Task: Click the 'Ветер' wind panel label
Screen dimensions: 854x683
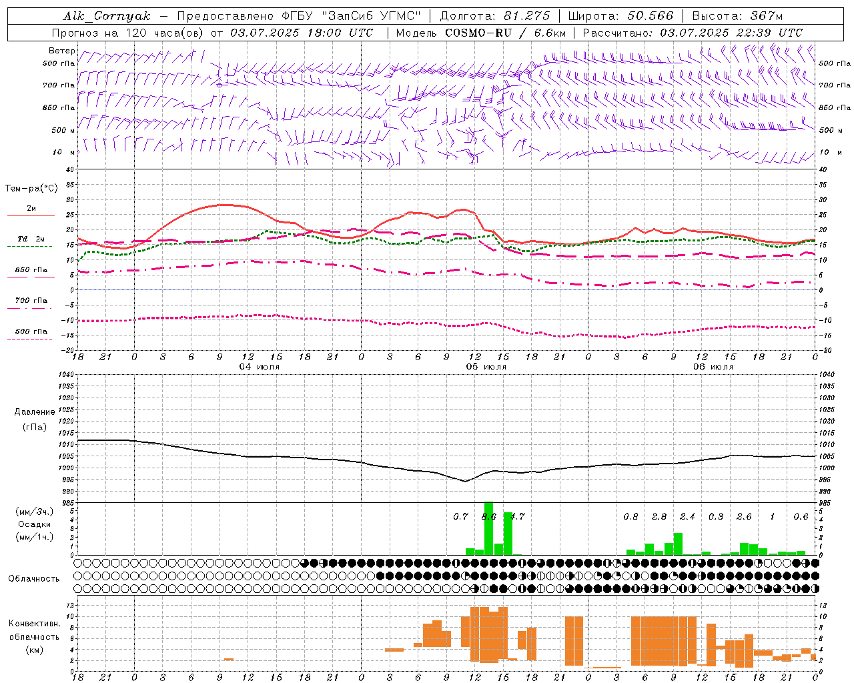Action: click(62, 51)
